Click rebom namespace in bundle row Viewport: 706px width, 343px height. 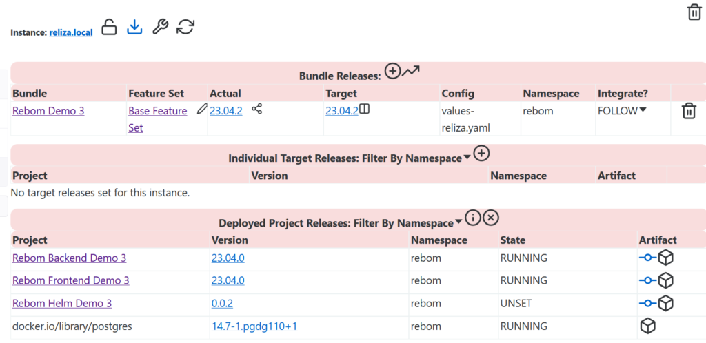point(538,111)
